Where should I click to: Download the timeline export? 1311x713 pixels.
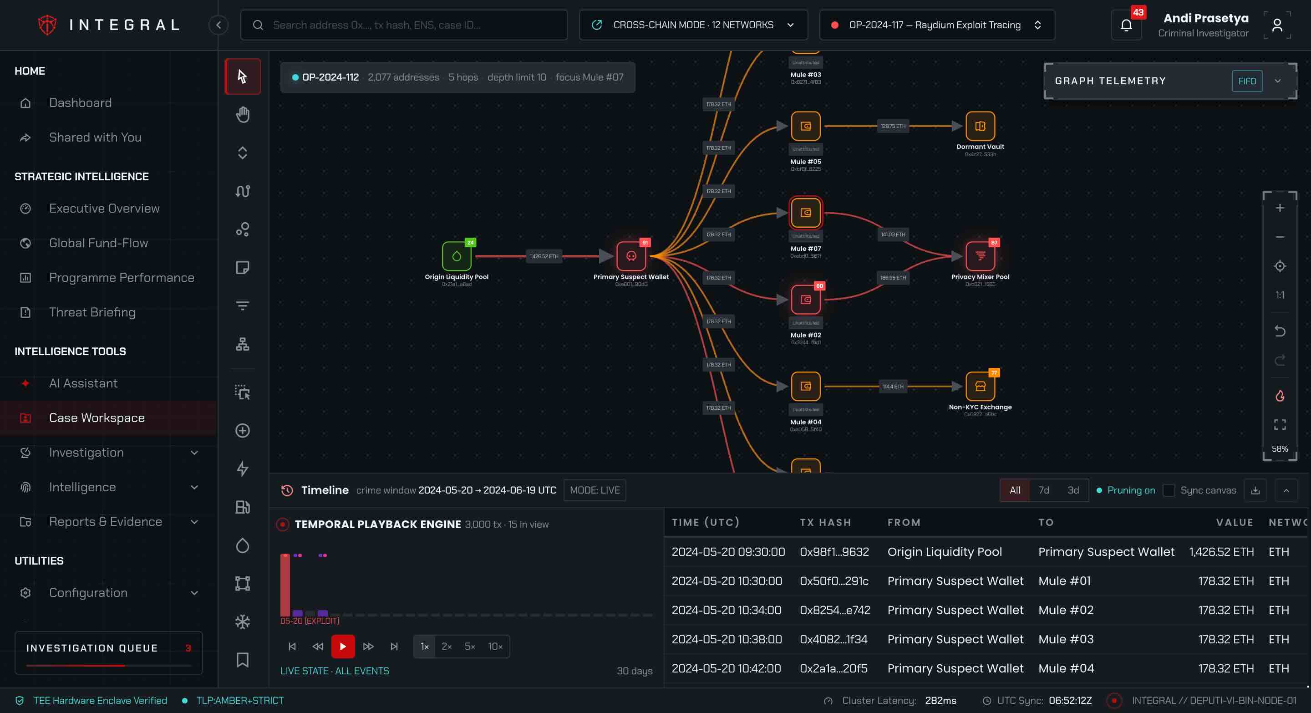pos(1255,490)
